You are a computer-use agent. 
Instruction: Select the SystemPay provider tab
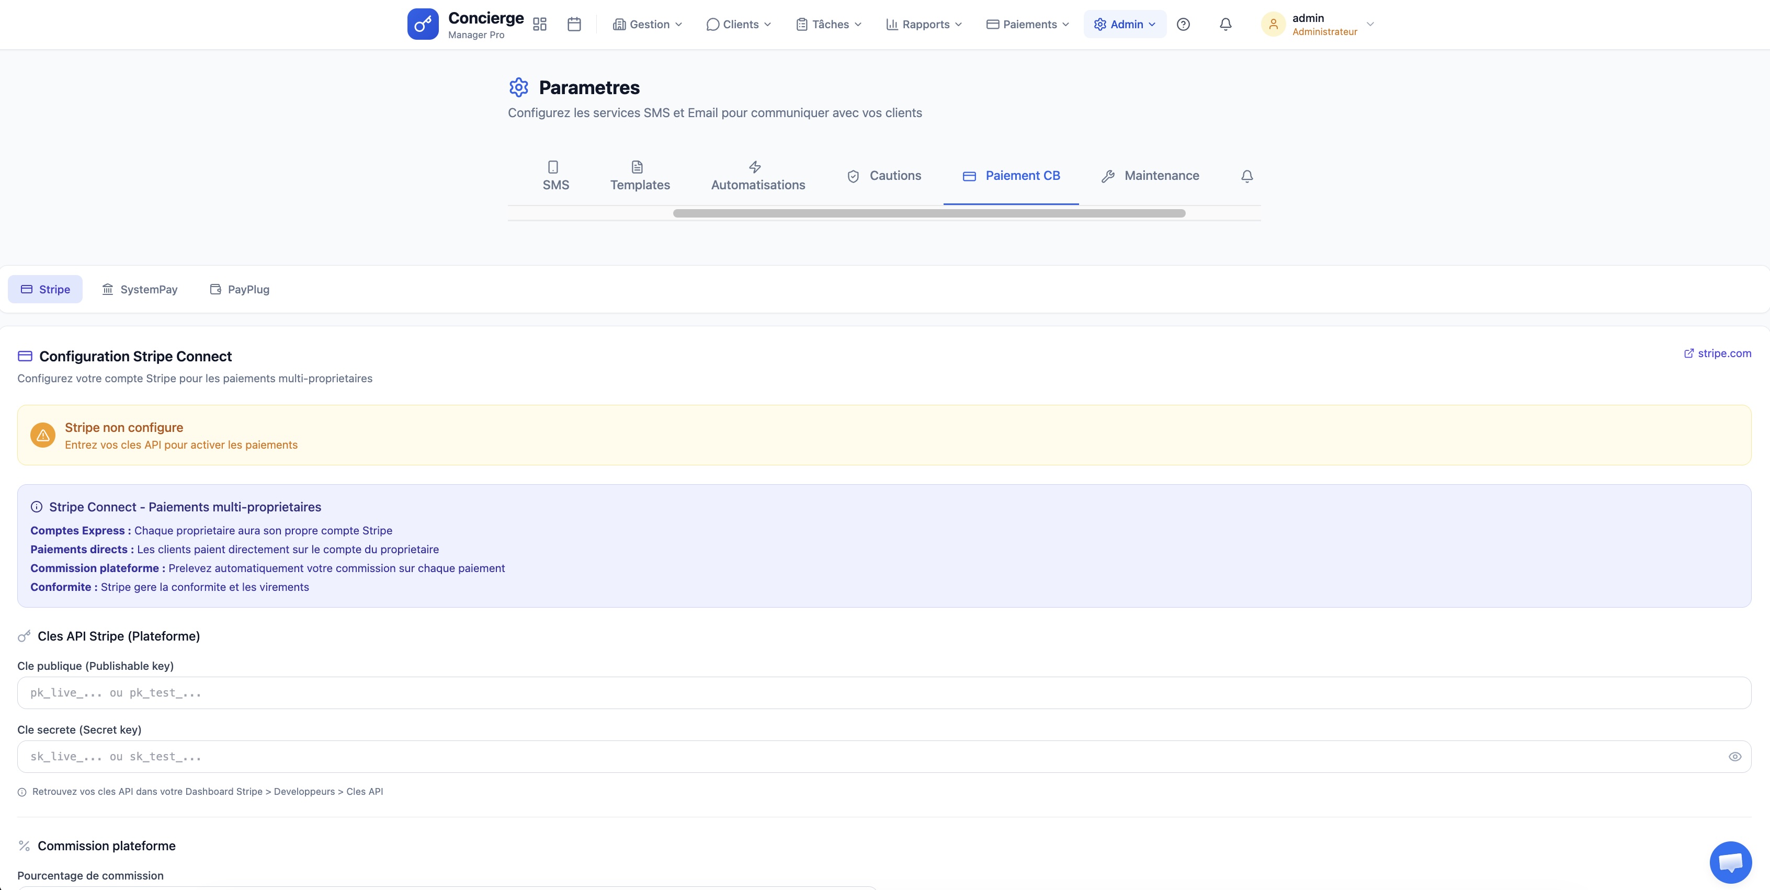(x=140, y=289)
